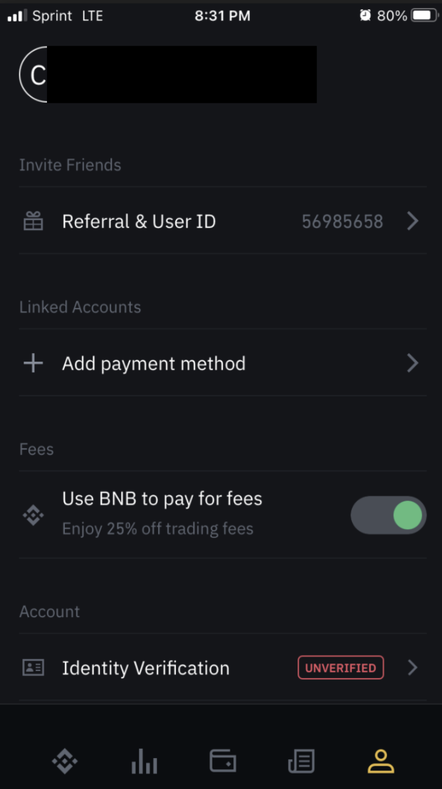Tap the UNVERIFIED status badge
The height and width of the screenshot is (789, 442).
(x=341, y=668)
